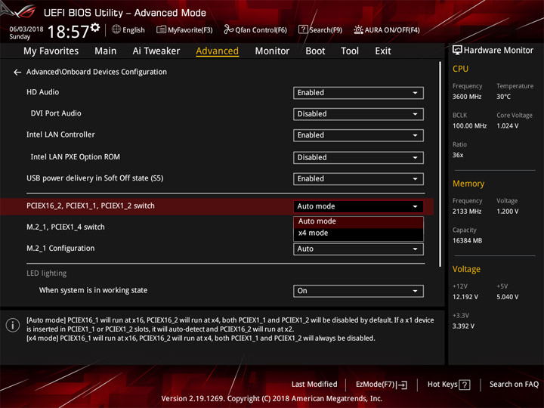544x408 pixels.
Task: Open the USB power delivery in Soft Off dropdown
Action: 358,178
